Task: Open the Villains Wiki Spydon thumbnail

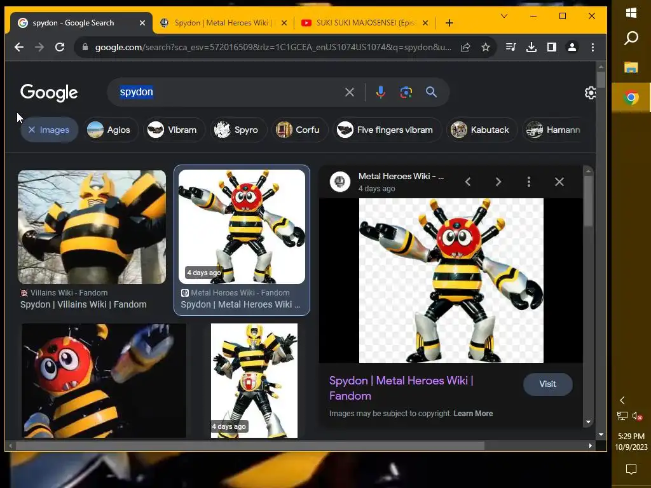Action: pyautogui.click(x=92, y=227)
